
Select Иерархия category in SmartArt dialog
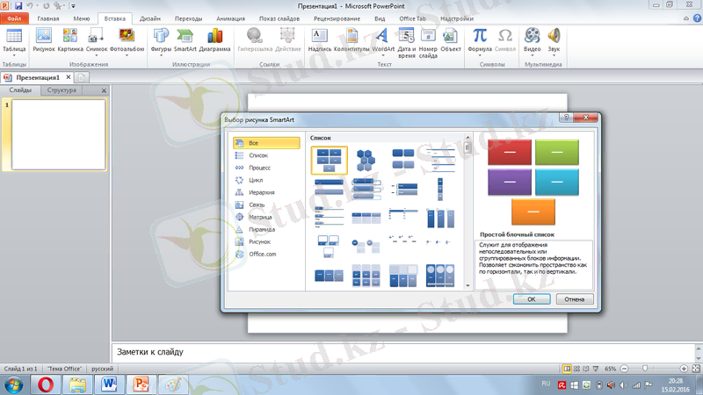click(266, 192)
